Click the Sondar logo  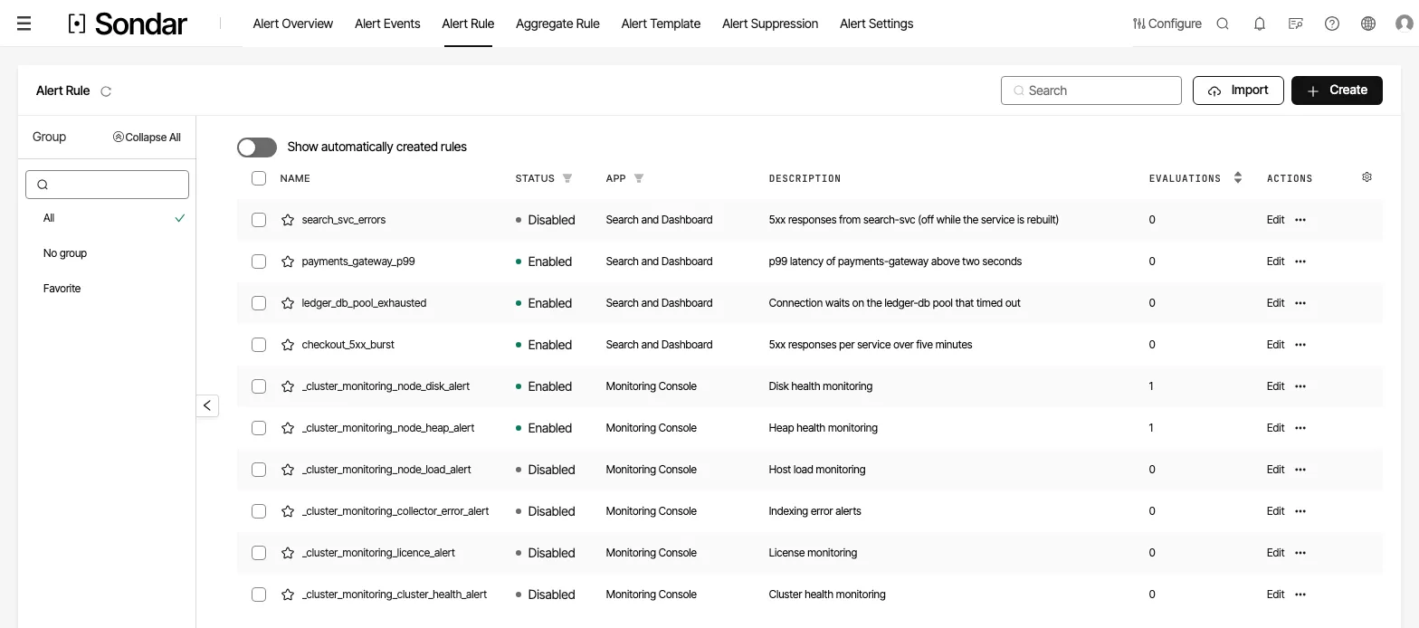pyautogui.click(x=128, y=24)
